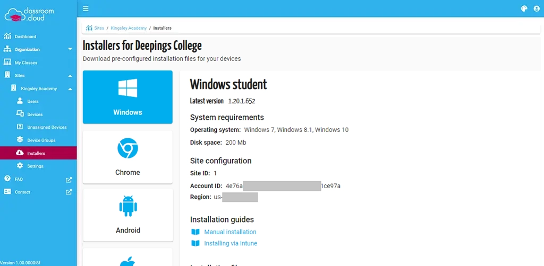Click the Disk space 200 Mb value
The image size is (544, 266).
click(x=235, y=142)
